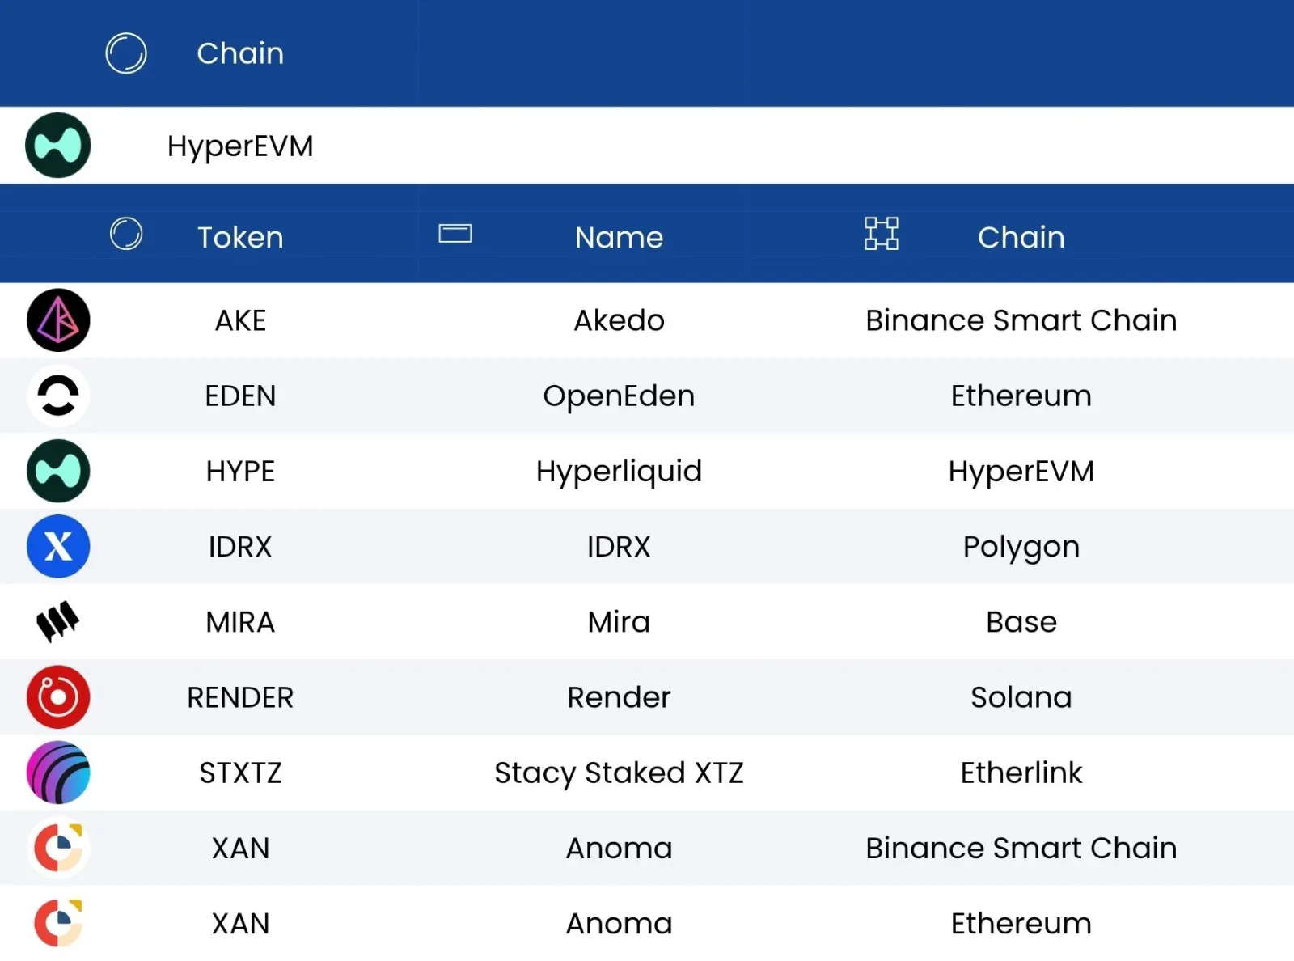This screenshot has height=961, width=1294.
Task: Select the Token column header
Action: click(x=240, y=237)
